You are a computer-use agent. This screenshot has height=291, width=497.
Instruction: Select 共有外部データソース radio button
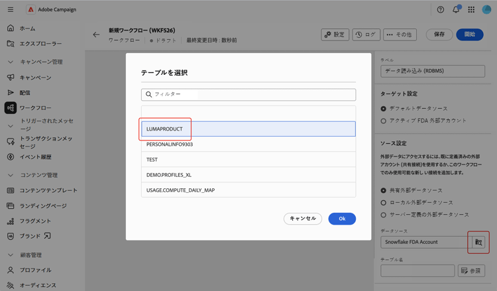(383, 190)
